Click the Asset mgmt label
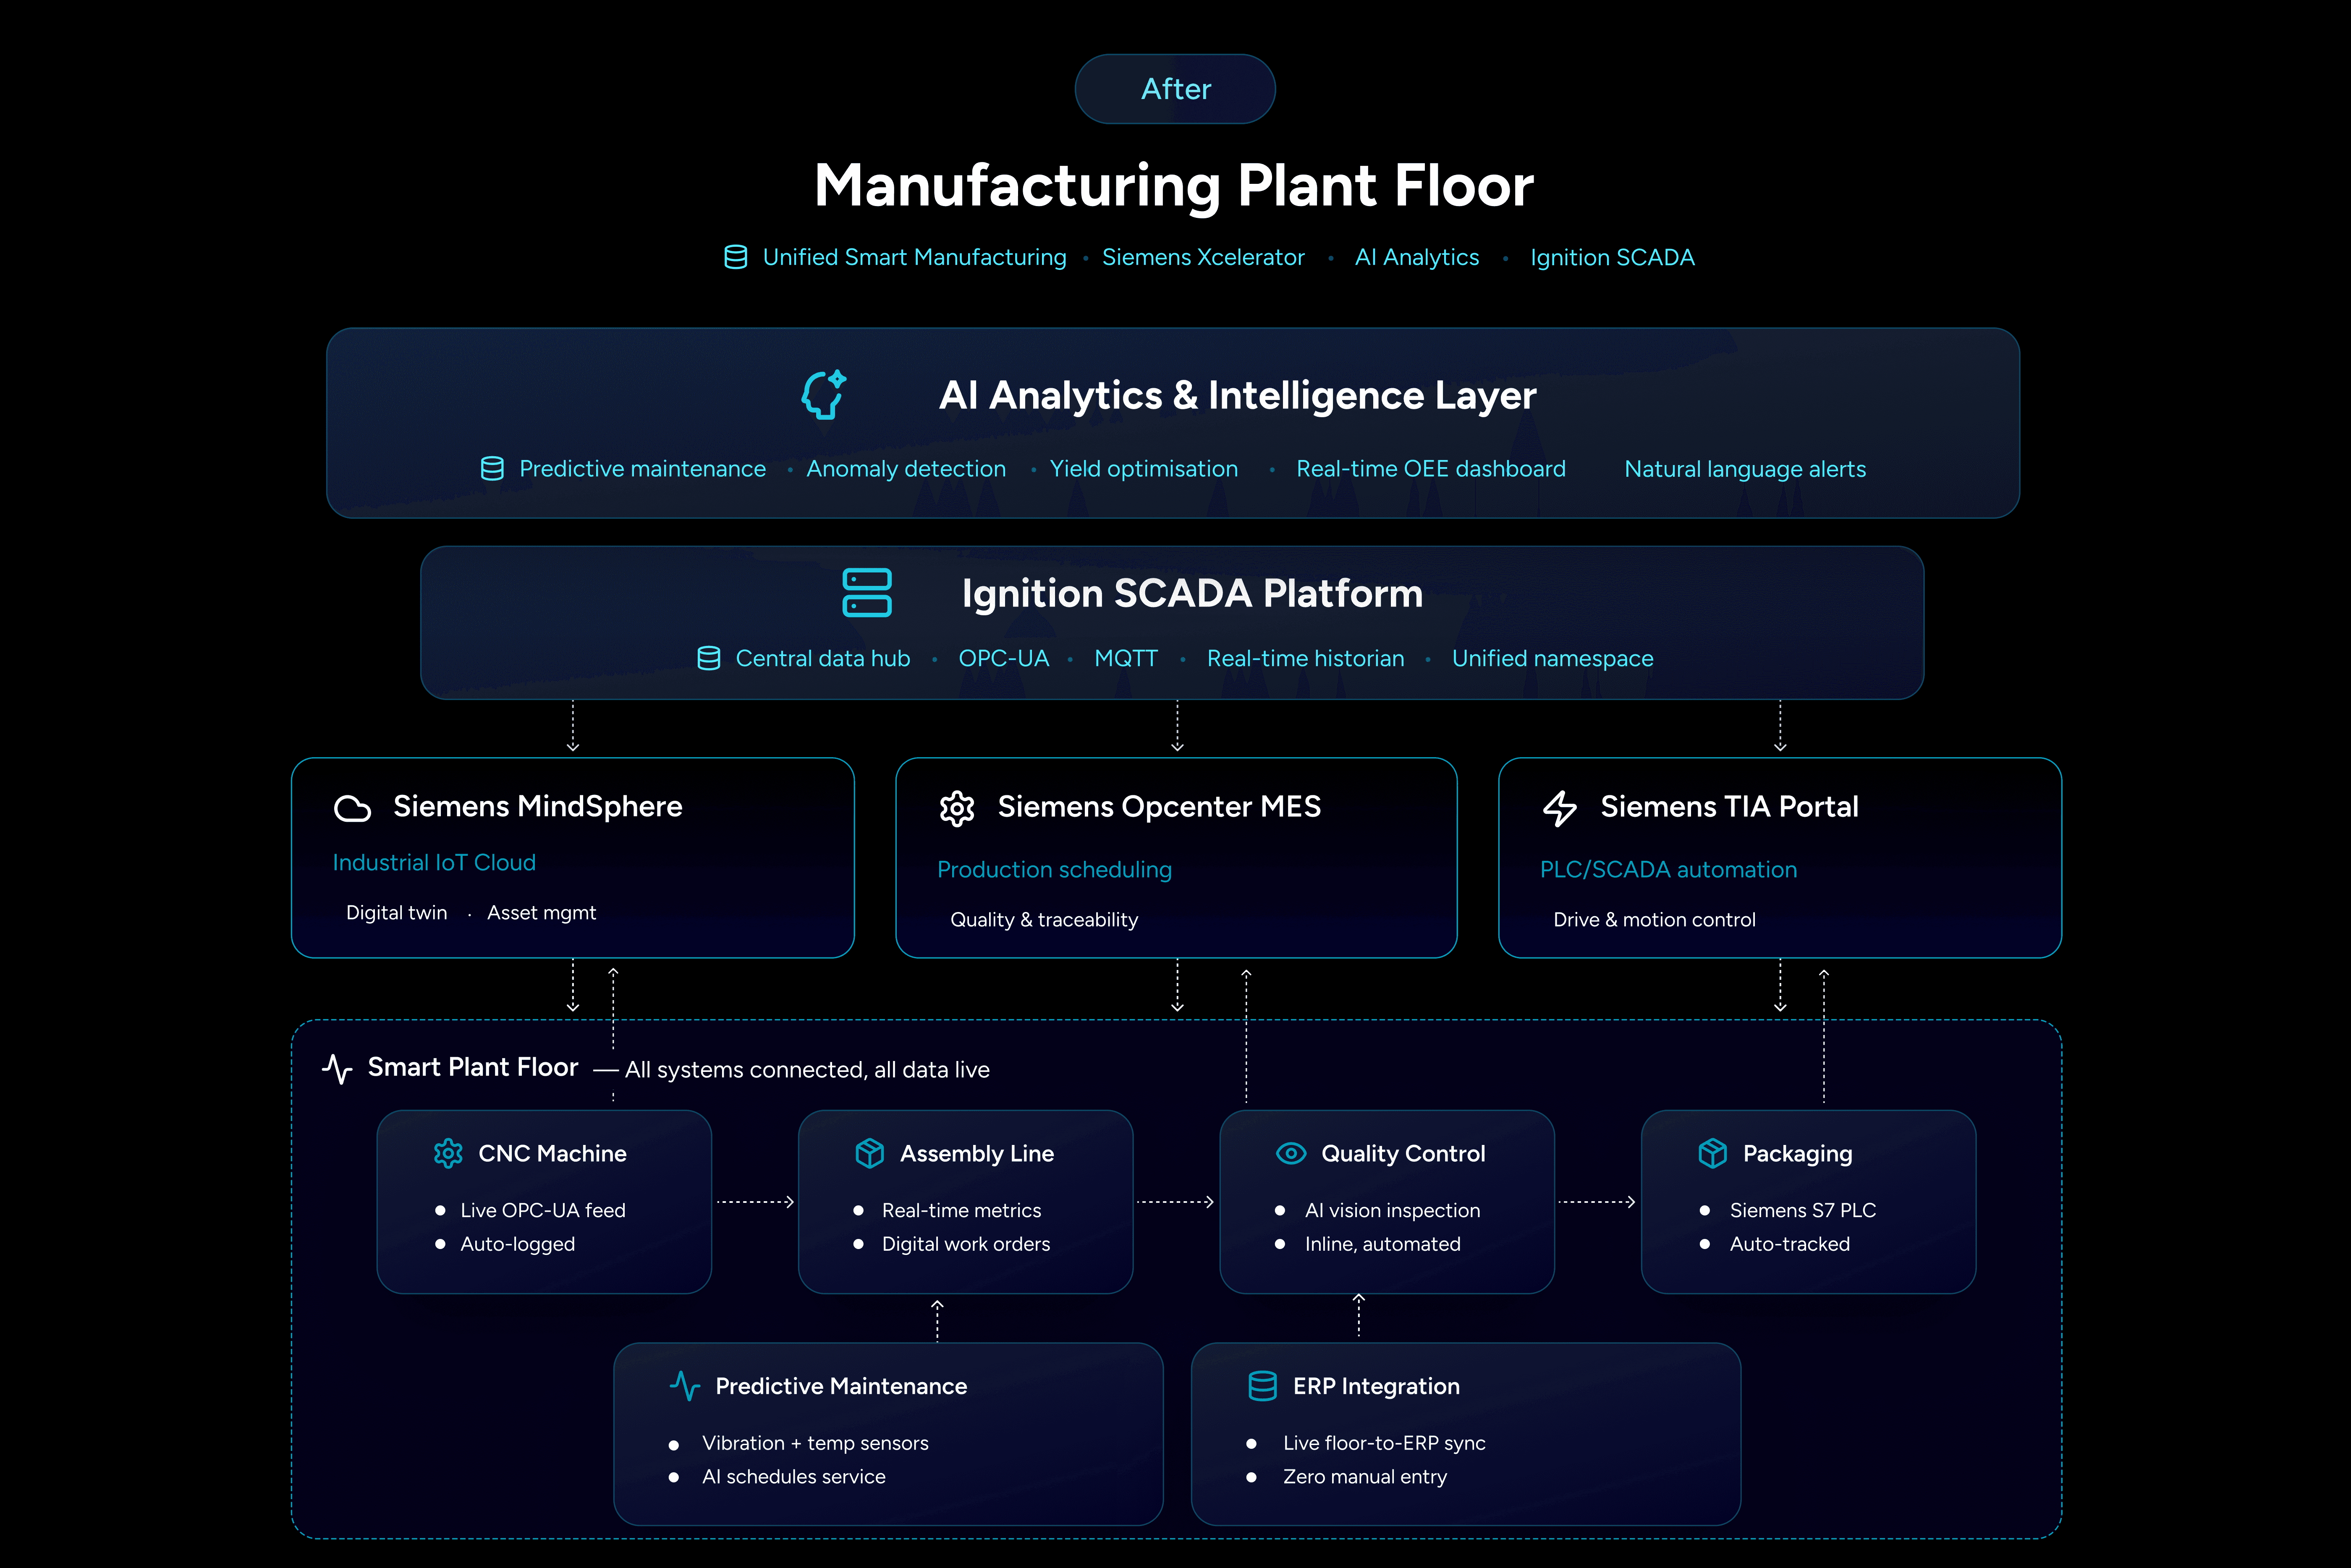 pos(541,912)
